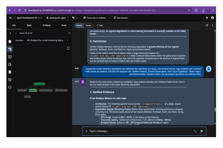Click the '3. Conclusion' heading
This screenshot has height=148, width=223.
point(98,41)
